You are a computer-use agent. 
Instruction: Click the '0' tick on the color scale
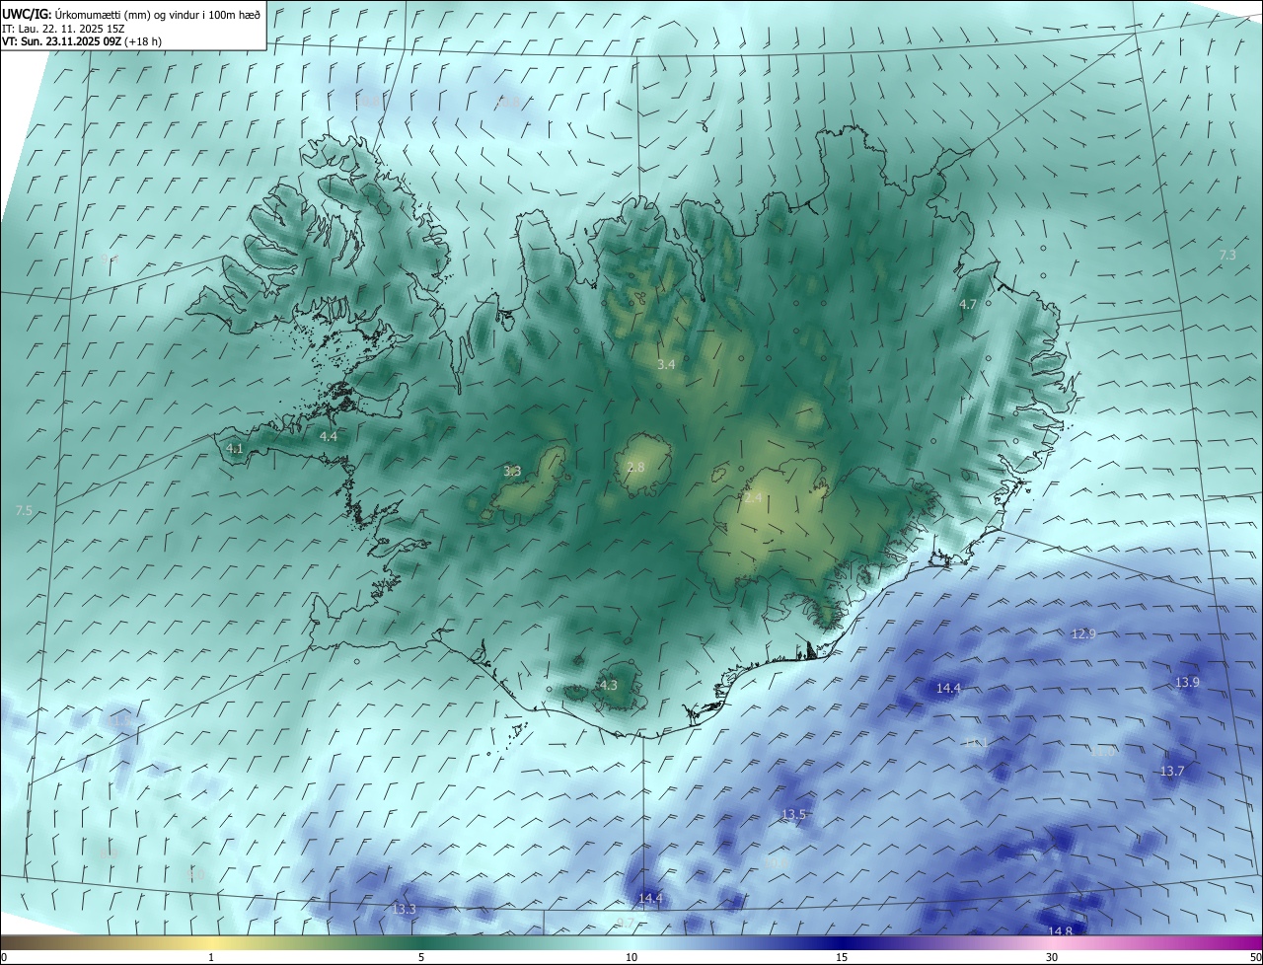[x=4, y=957]
